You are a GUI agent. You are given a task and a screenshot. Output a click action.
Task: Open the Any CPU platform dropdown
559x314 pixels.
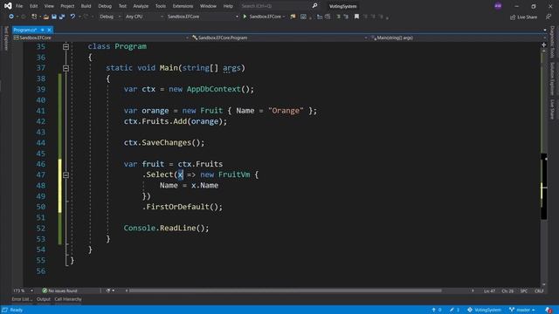(144, 17)
